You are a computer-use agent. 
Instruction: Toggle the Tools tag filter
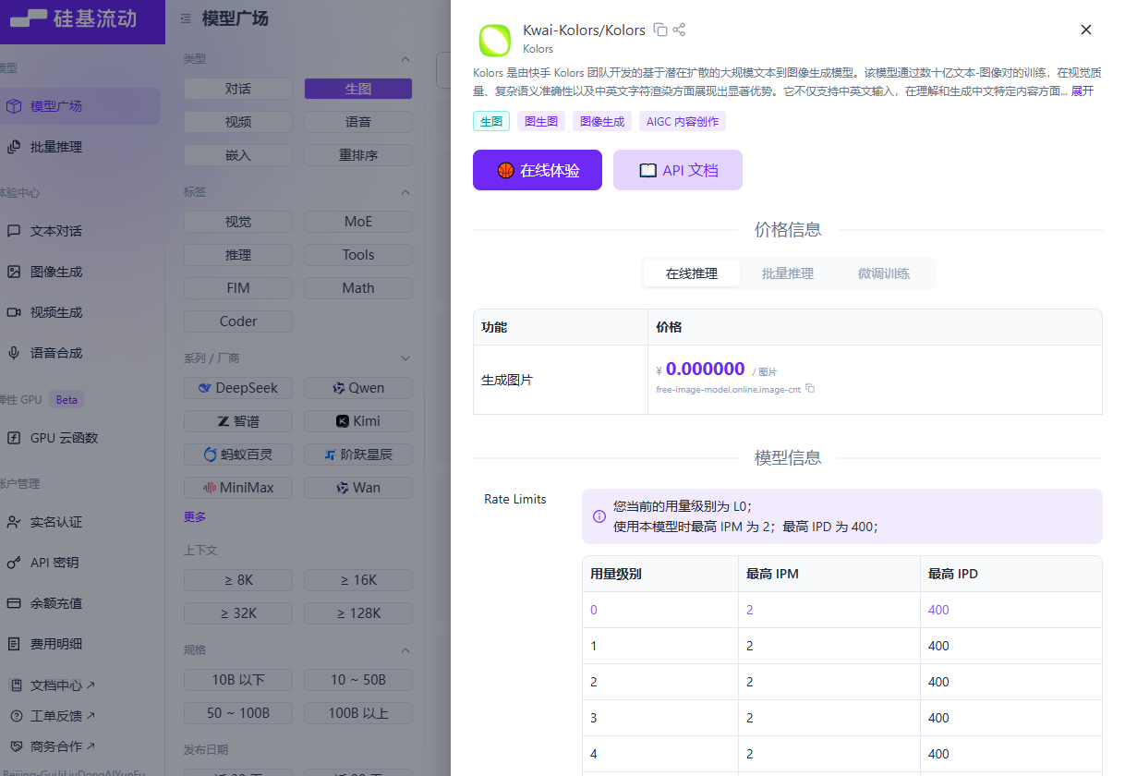click(x=358, y=255)
